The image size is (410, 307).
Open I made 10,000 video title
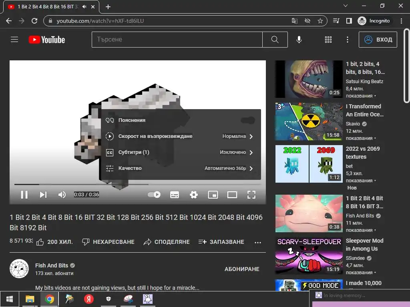tap(364, 283)
